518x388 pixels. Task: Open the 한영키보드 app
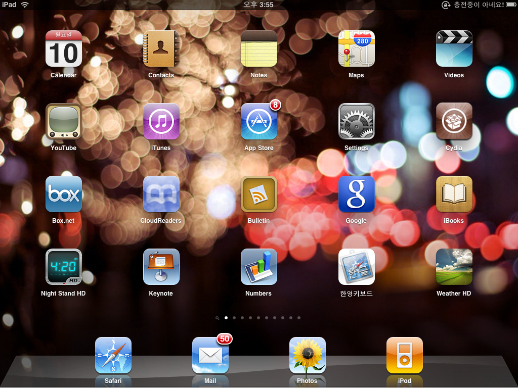tap(357, 267)
